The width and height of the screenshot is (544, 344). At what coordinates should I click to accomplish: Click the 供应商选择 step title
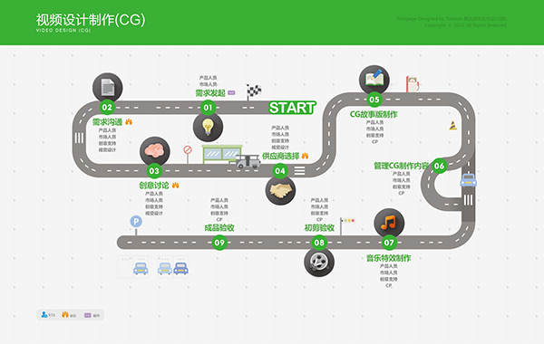pos(281,156)
